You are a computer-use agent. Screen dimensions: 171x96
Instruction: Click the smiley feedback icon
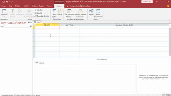(168, 6)
